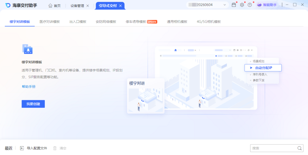Open settings gear icon
The image size is (308, 155).
[242, 5]
